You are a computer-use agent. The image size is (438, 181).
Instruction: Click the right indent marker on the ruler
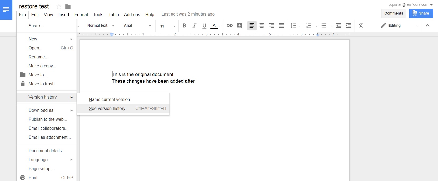tap(318, 35)
